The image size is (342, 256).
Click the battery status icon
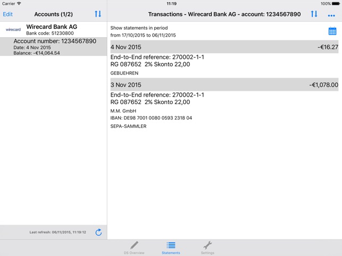pos(336,4)
